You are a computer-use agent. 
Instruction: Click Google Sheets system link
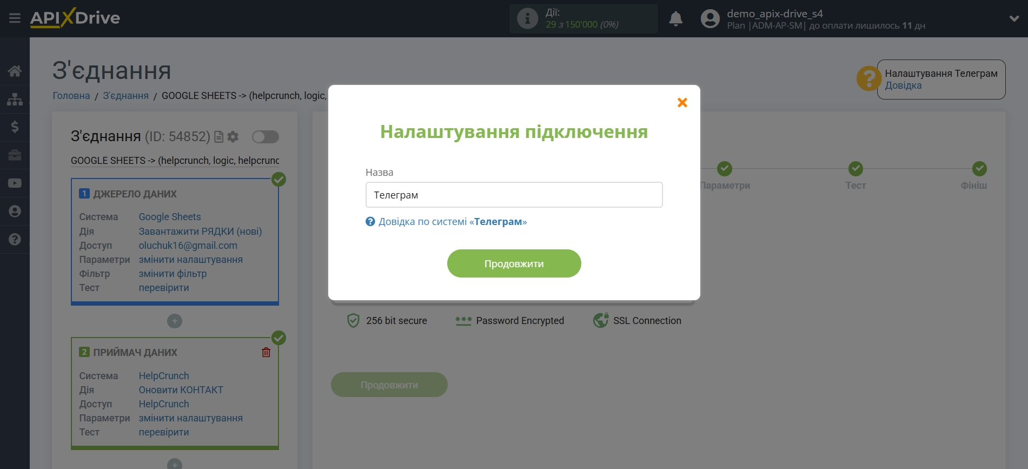pyautogui.click(x=170, y=217)
